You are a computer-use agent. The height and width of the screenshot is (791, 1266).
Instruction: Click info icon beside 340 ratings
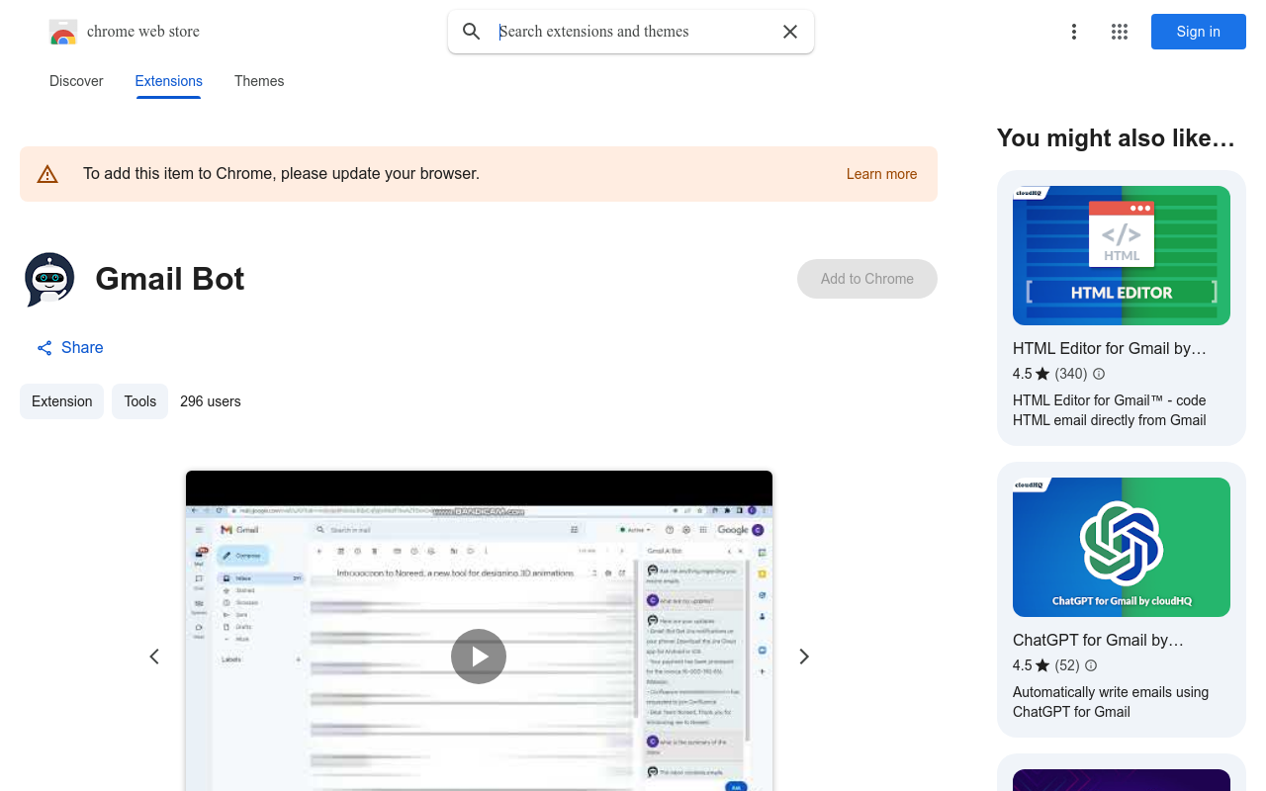tap(1099, 374)
